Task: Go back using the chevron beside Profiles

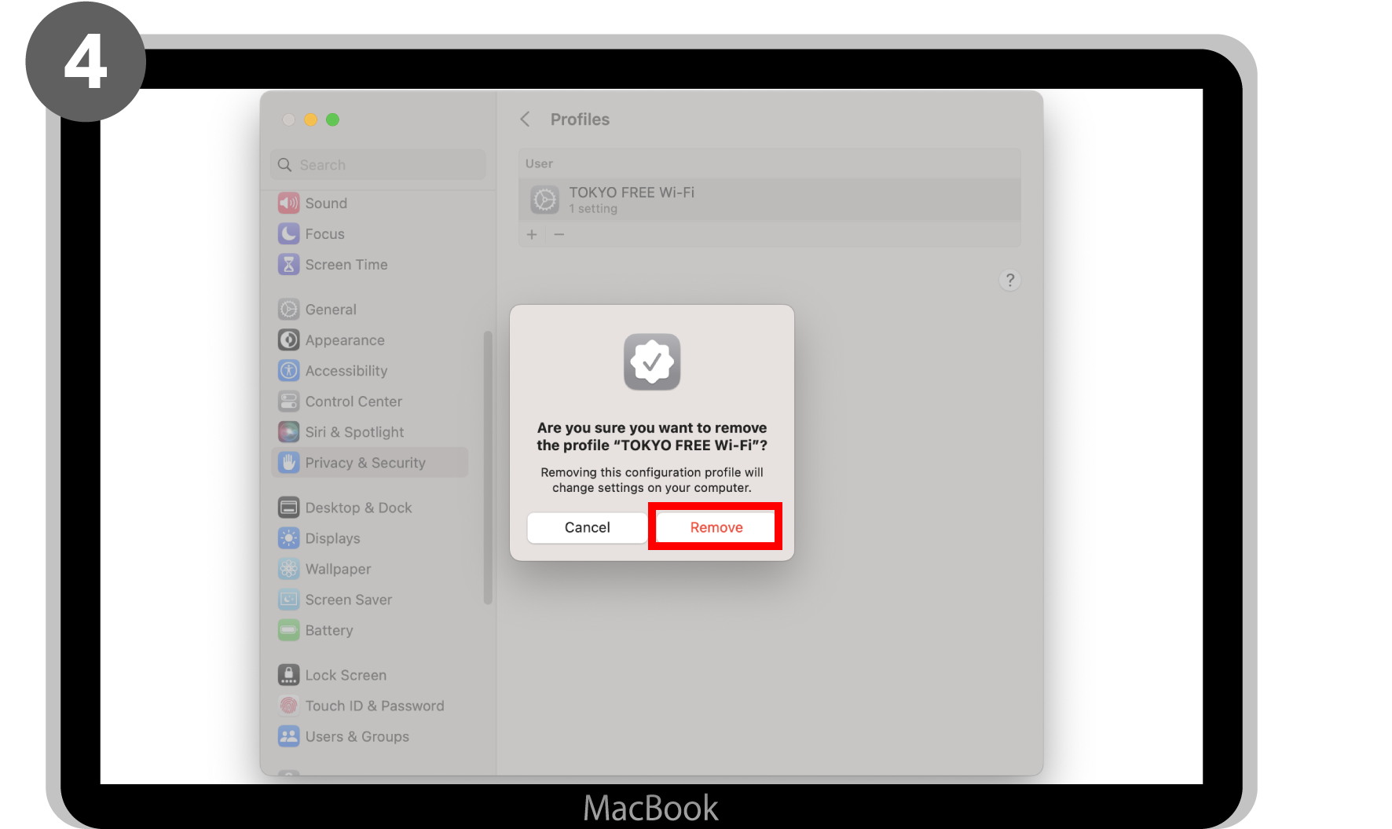Action: pos(525,119)
